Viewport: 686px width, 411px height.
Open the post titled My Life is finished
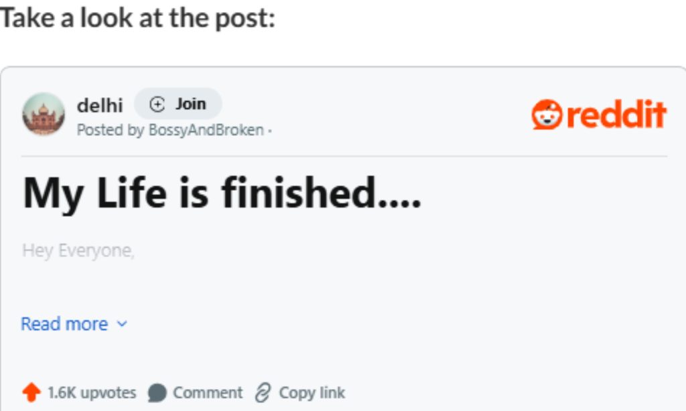click(221, 193)
